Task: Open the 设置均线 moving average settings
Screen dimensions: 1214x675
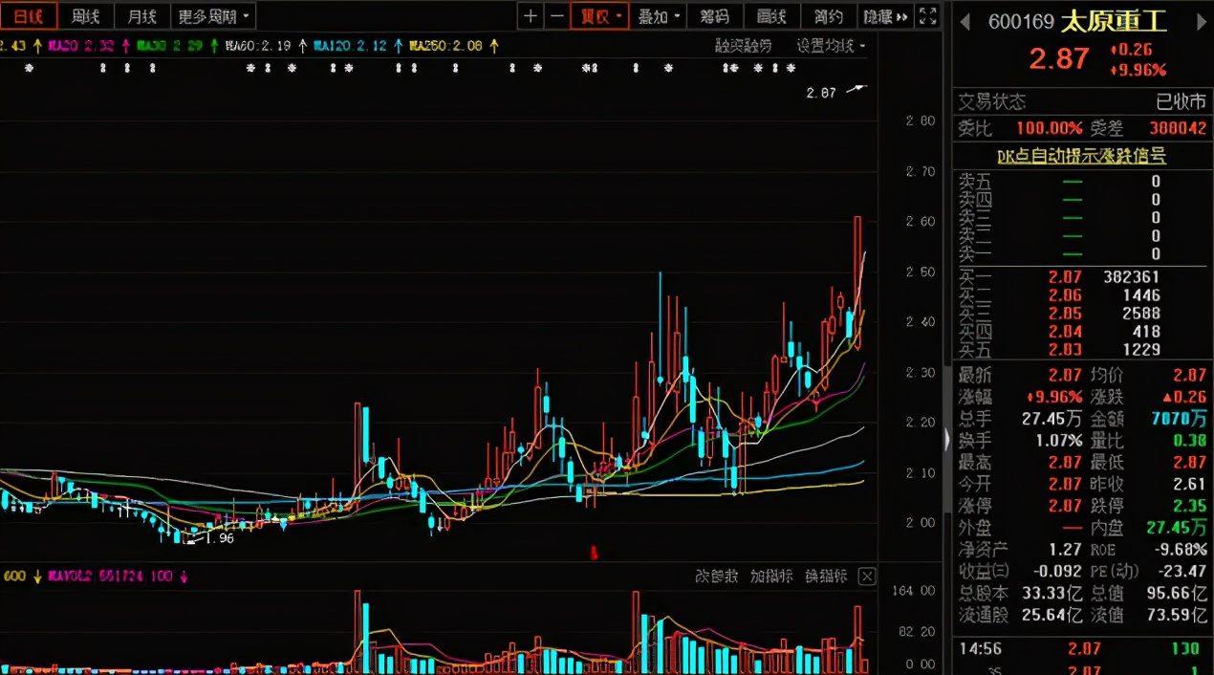Action: pos(831,45)
